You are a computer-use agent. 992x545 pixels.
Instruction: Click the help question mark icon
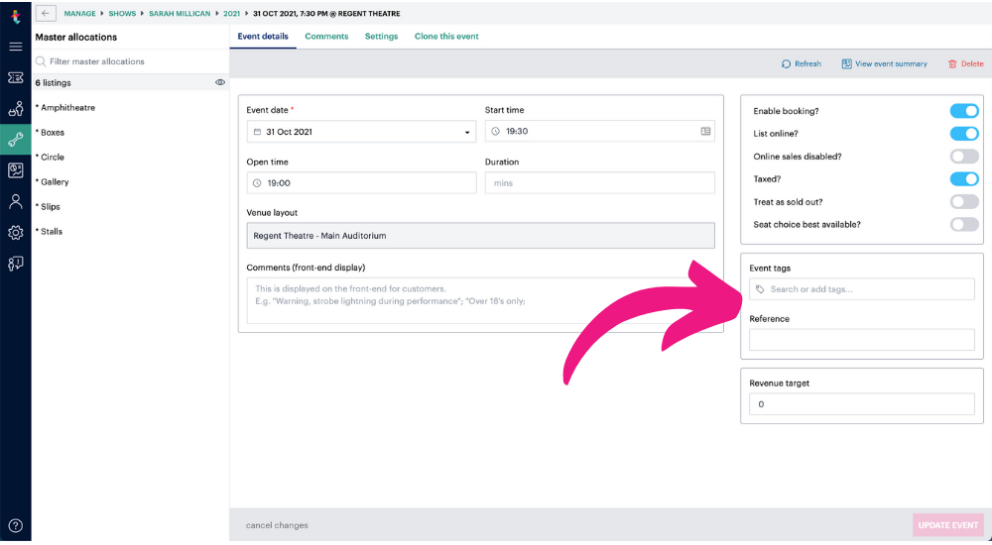point(15,525)
